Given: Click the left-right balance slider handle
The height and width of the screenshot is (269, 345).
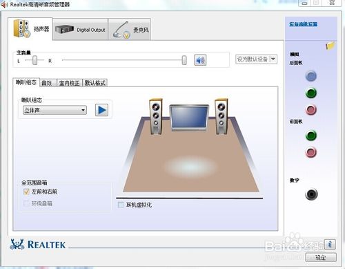Looking at the screenshot, I should point(34,60).
